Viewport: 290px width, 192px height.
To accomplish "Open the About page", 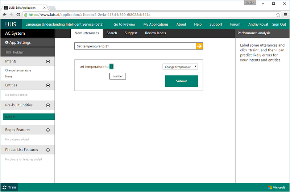I will click(181, 24).
